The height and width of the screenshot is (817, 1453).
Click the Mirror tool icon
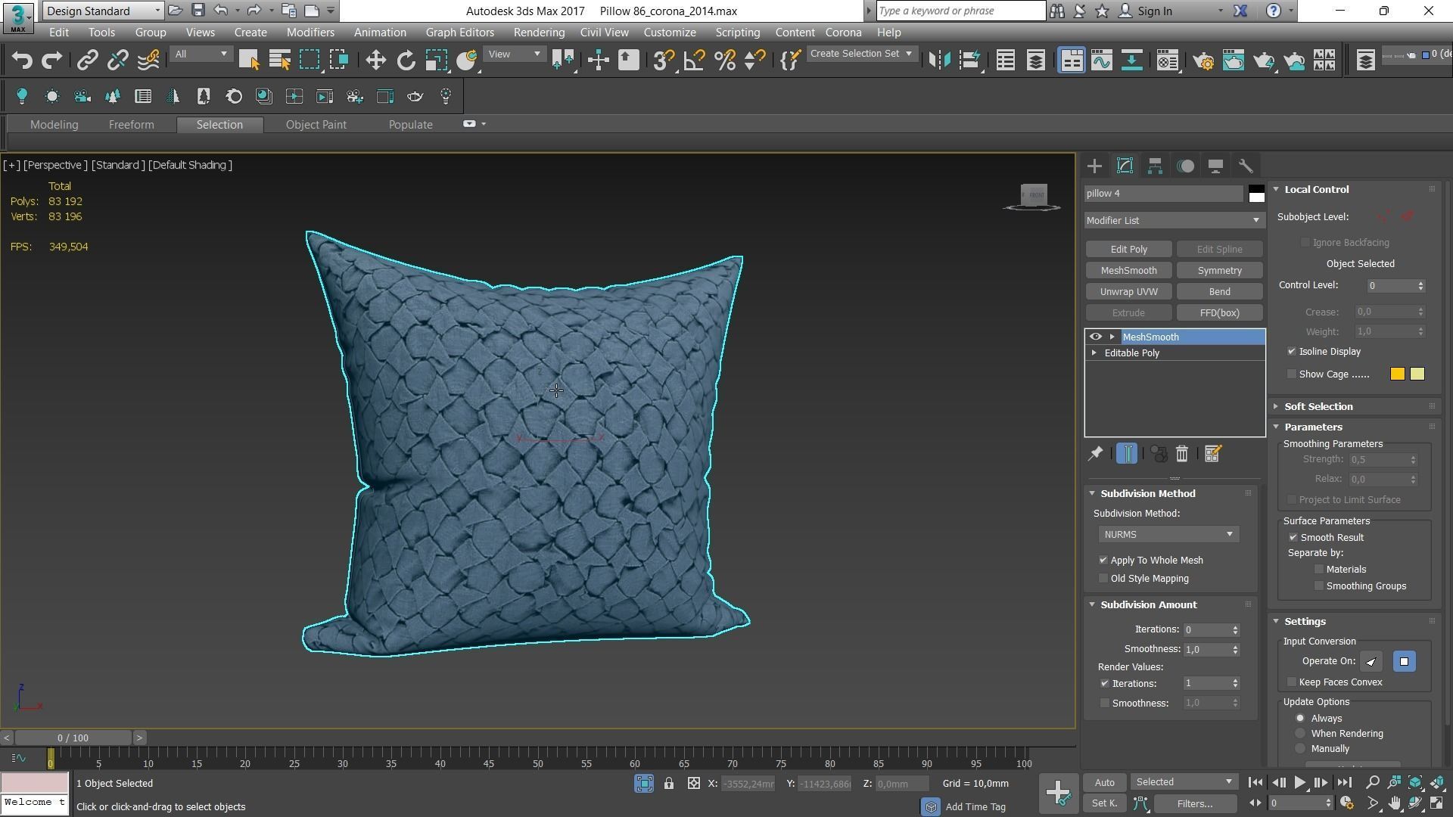tap(939, 61)
